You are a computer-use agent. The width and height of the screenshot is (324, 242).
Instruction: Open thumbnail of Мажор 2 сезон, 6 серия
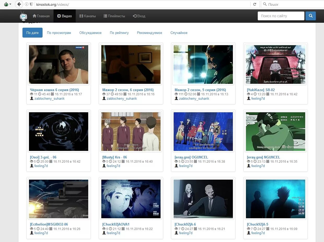tap(131, 64)
